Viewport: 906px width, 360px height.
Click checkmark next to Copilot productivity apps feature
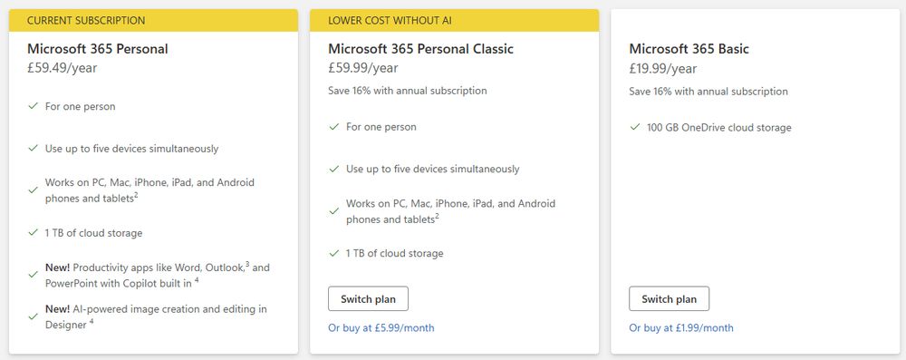coord(33,275)
